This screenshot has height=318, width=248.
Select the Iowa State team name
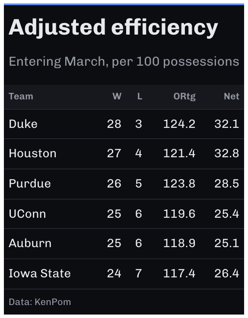tap(40, 273)
